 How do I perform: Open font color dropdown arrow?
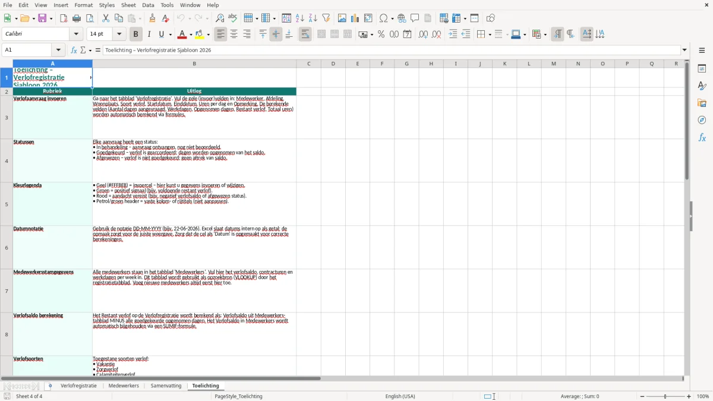[x=191, y=34]
